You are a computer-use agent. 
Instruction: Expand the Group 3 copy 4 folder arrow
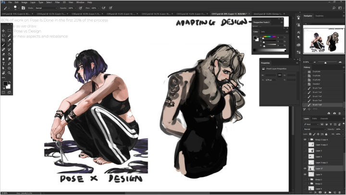[309, 140]
